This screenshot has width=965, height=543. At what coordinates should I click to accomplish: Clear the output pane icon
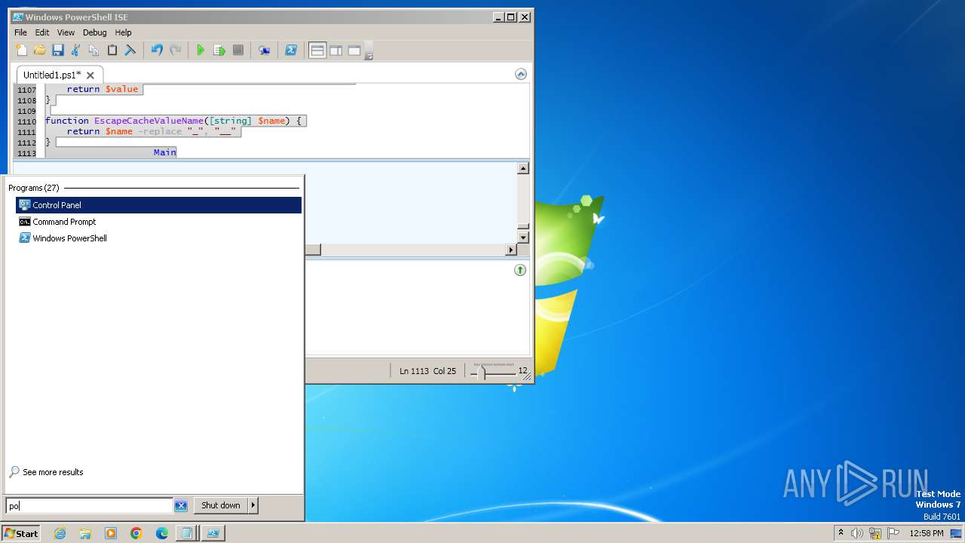130,51
